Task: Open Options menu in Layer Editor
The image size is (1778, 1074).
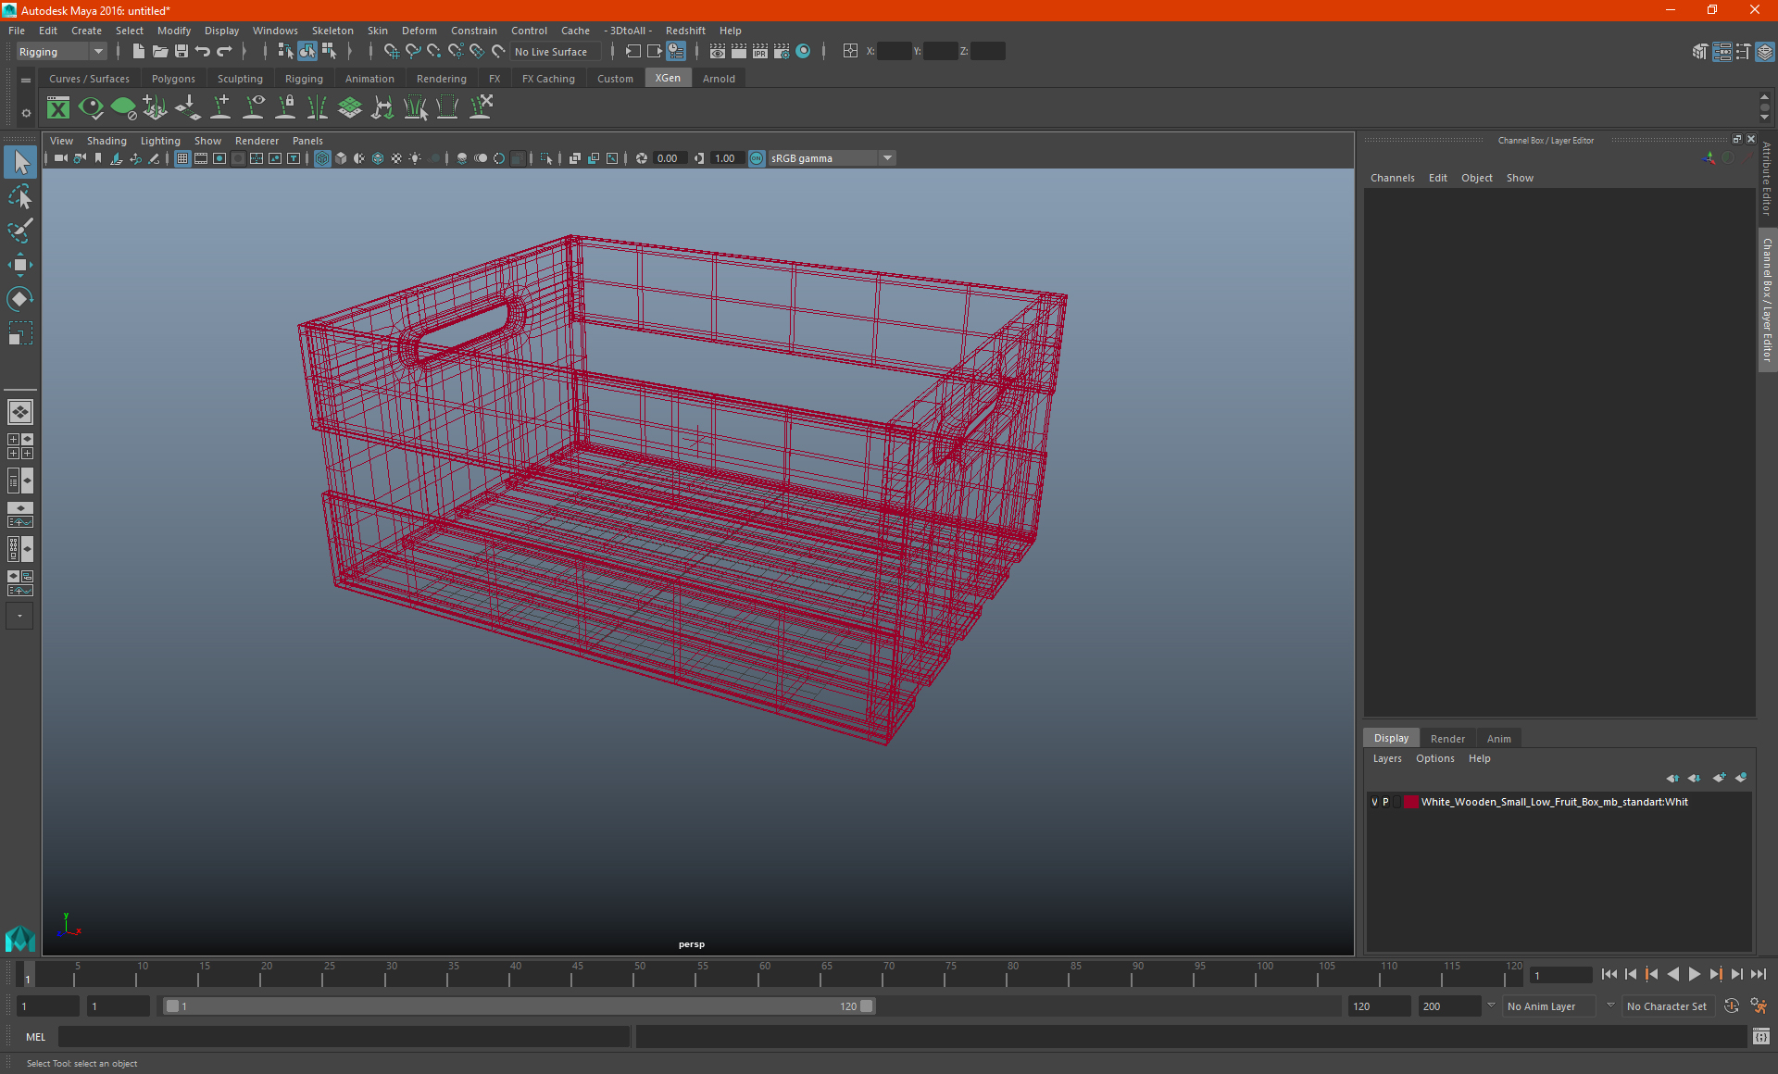Action: pyautogui.click(x=1434, y=758)
